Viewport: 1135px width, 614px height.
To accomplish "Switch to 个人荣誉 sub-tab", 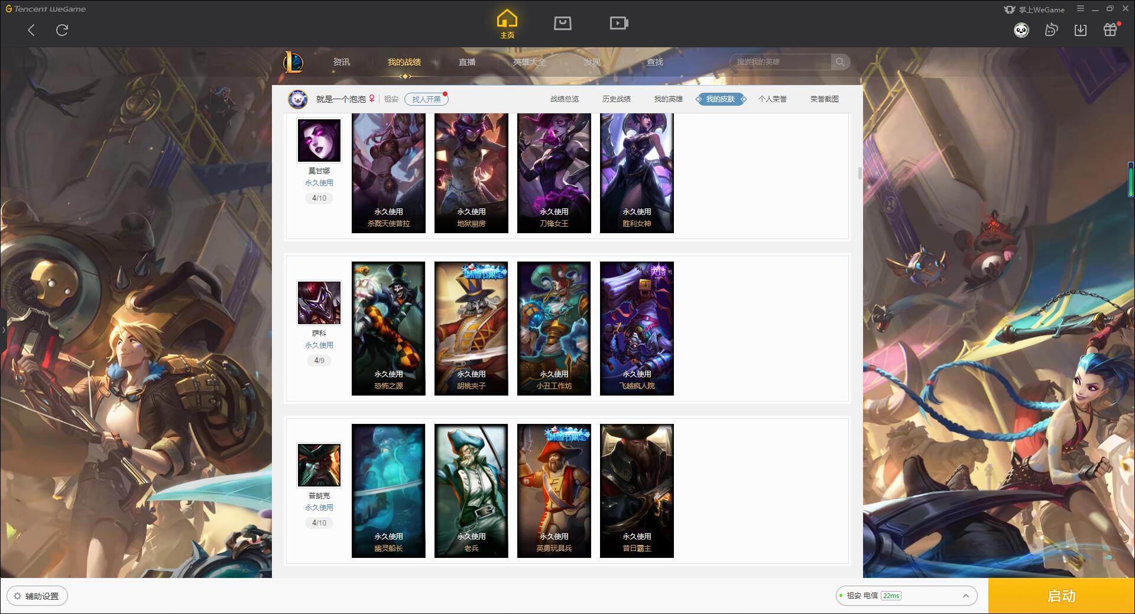I will point(773,99).
